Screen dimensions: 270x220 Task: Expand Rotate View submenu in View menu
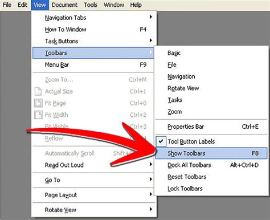click(x=93, y=210)
